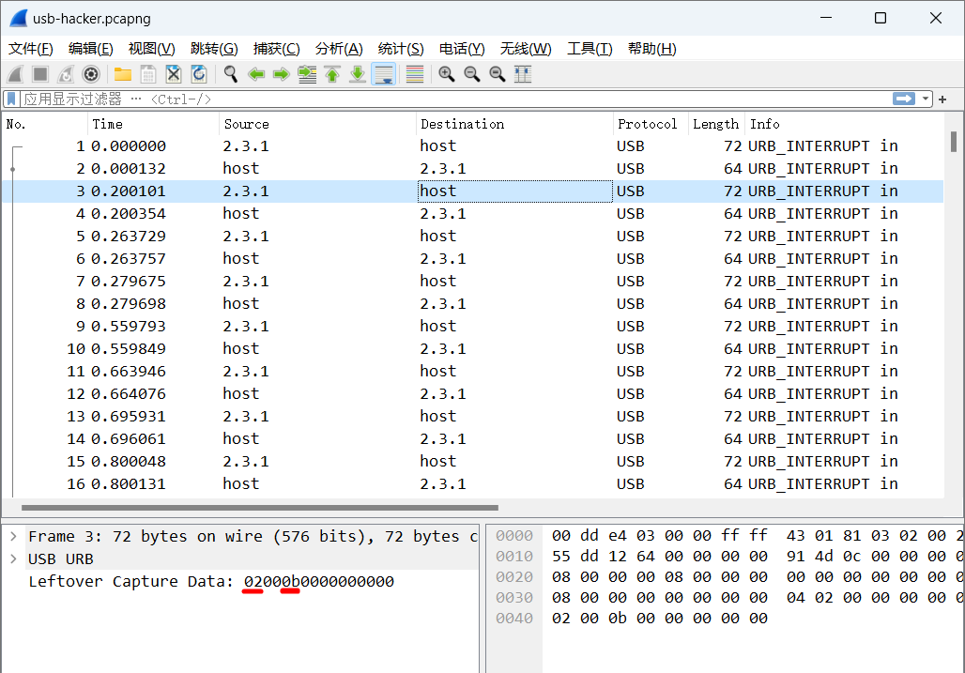Click the reload capture file icon
Screen dimensions: 965x673
[x=199, y=74]
